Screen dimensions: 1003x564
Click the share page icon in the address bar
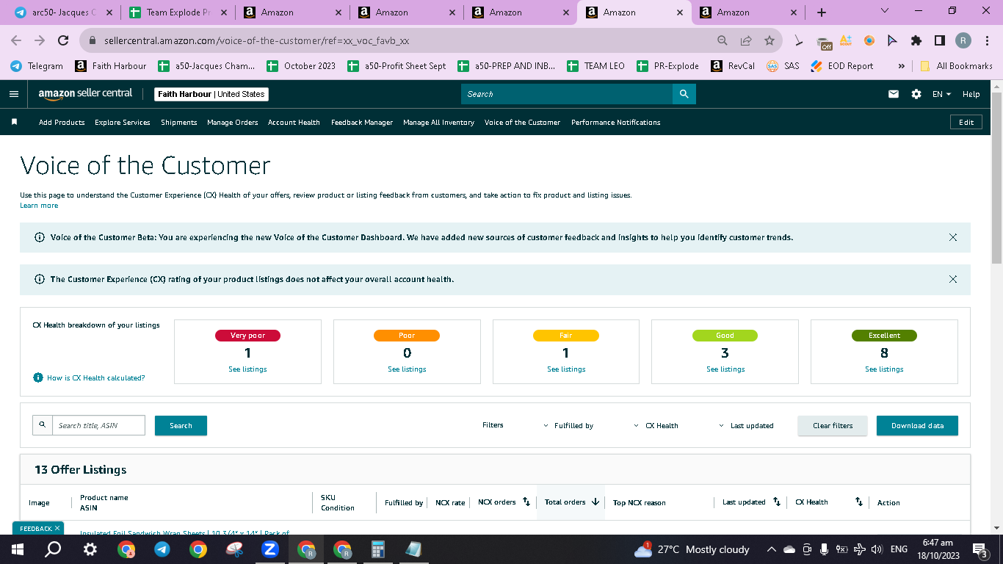point(746,41)
